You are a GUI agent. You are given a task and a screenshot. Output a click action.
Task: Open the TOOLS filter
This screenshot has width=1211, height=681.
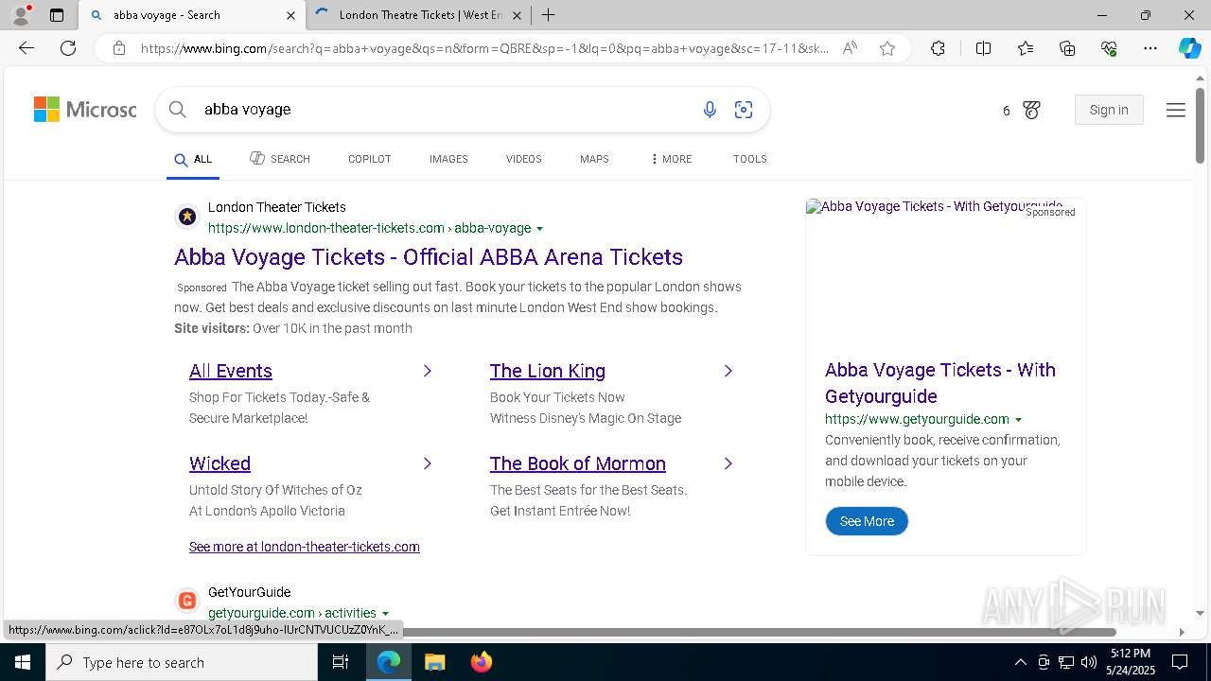point(749,159)
